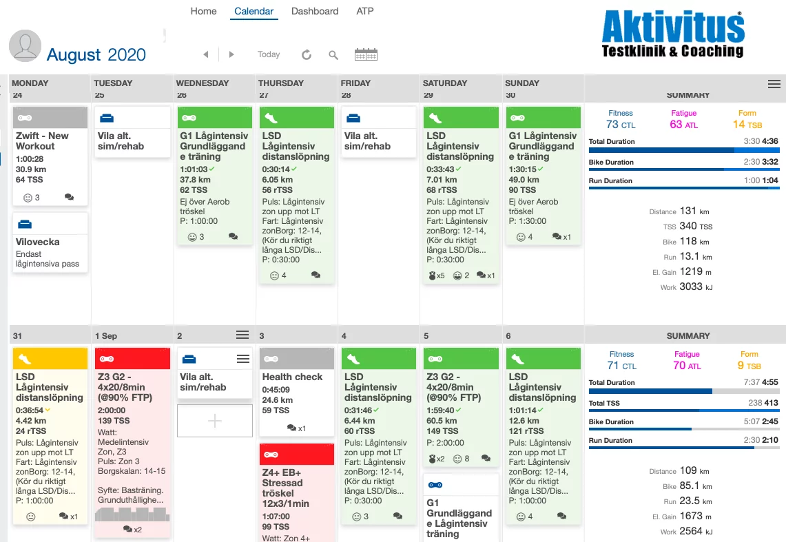Open Health check workout card
This screenshot has height=542, width=786.
pyautogui.click(x=297, y=393)
